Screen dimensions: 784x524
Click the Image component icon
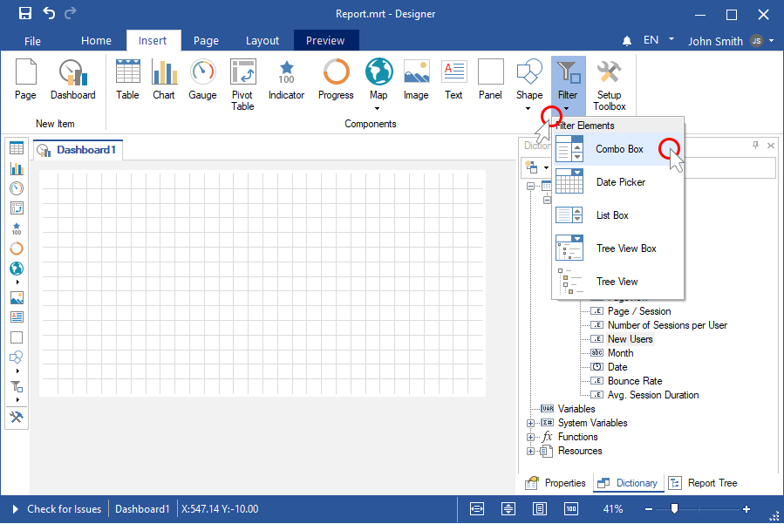point(416,79)
